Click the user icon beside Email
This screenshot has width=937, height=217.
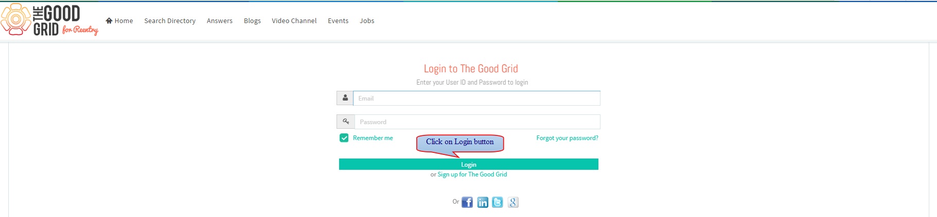tap(345, 98)
